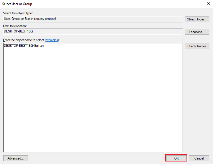Viewport: 213px width, 164px height.
Task: Open the Object Types dialog
Action: 197,19
